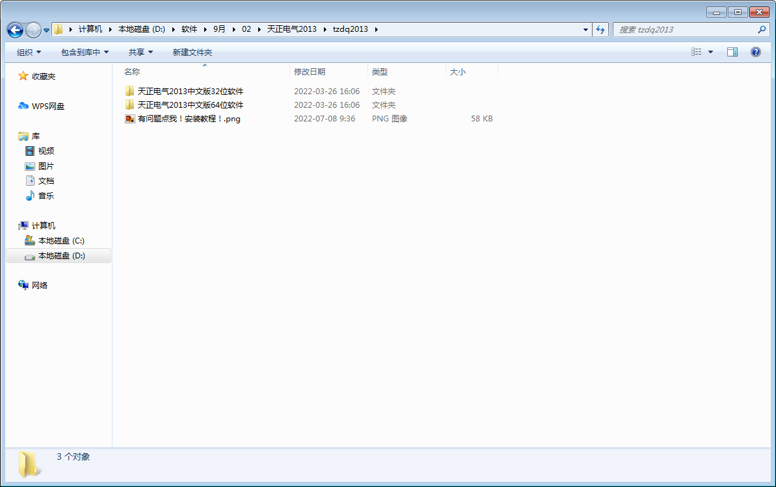Click the 网络 network icon
The image size is (776, 487).
[x=23, y=285]
